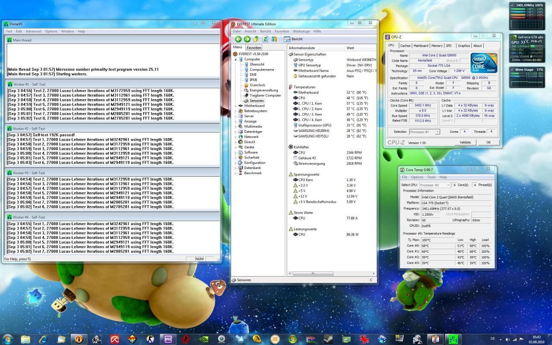552x345 pixels.
Task: Open the Favoriten menu in EVEREST menu bar
Action: (x=282, y=31)
